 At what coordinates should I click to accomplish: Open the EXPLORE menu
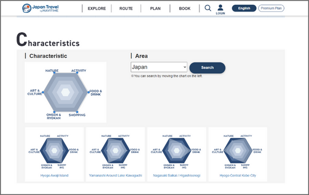[x=97, y=9]
